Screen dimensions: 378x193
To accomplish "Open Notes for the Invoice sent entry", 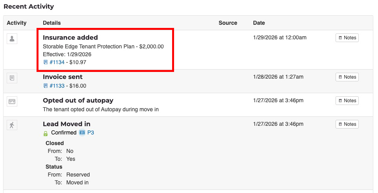I will (347, 77).
